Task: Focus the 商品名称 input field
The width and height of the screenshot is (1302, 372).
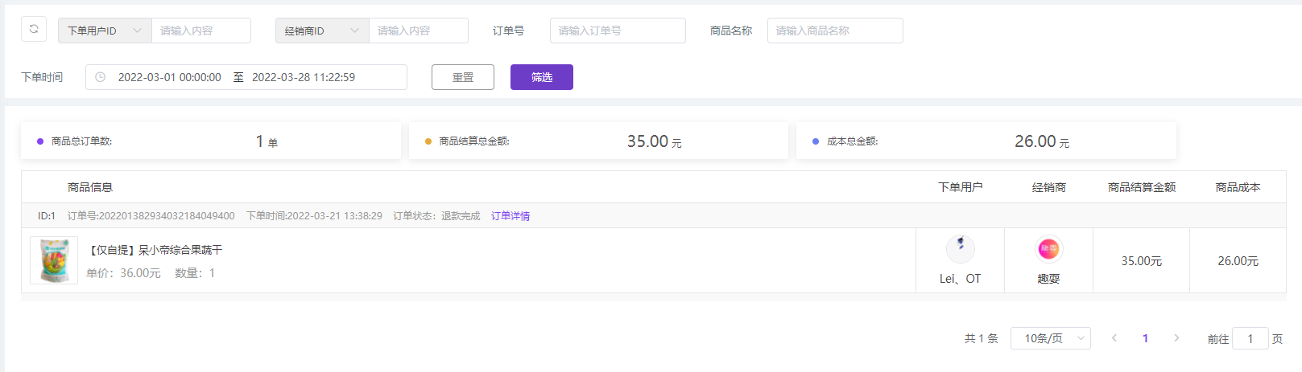Action: point(834,31)
